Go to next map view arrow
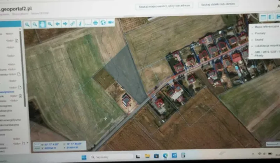 [65, 24]
